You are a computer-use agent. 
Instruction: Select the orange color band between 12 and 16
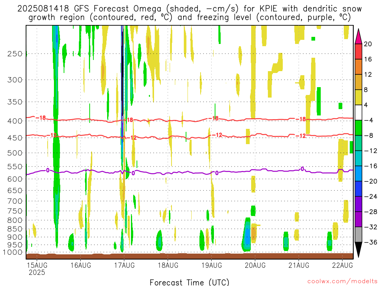click(x=358, y=67)
